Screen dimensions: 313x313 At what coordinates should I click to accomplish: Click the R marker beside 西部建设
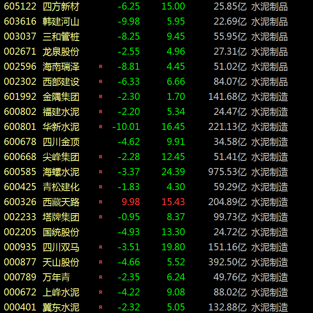(x=101, y=81)
